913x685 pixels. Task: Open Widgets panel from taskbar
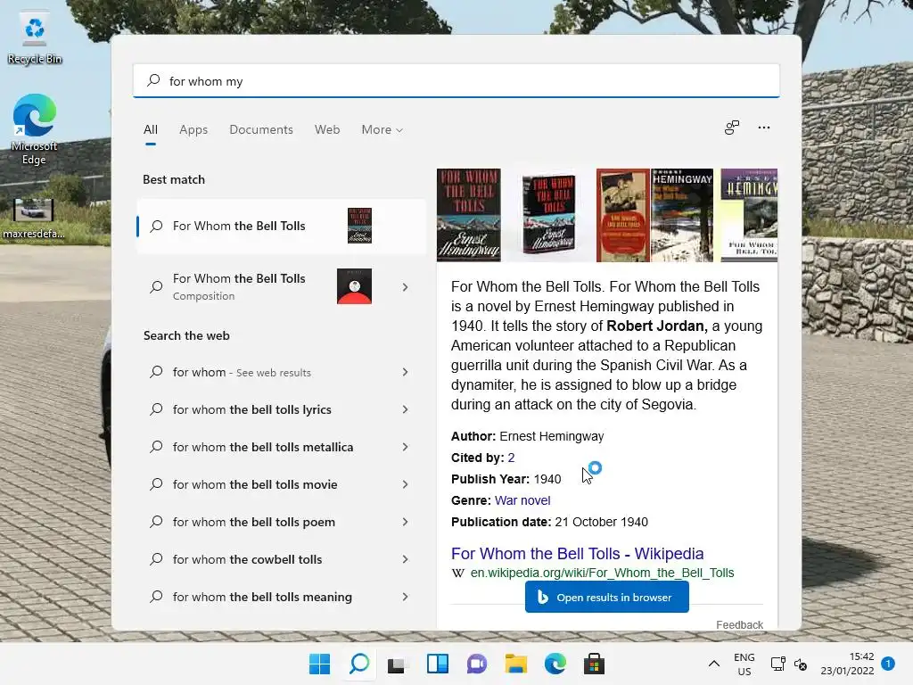(437, 664)
